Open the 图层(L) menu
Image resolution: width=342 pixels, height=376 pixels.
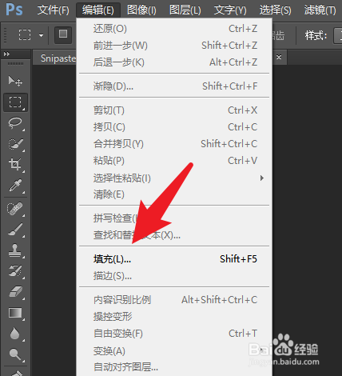tap(185, 10)
